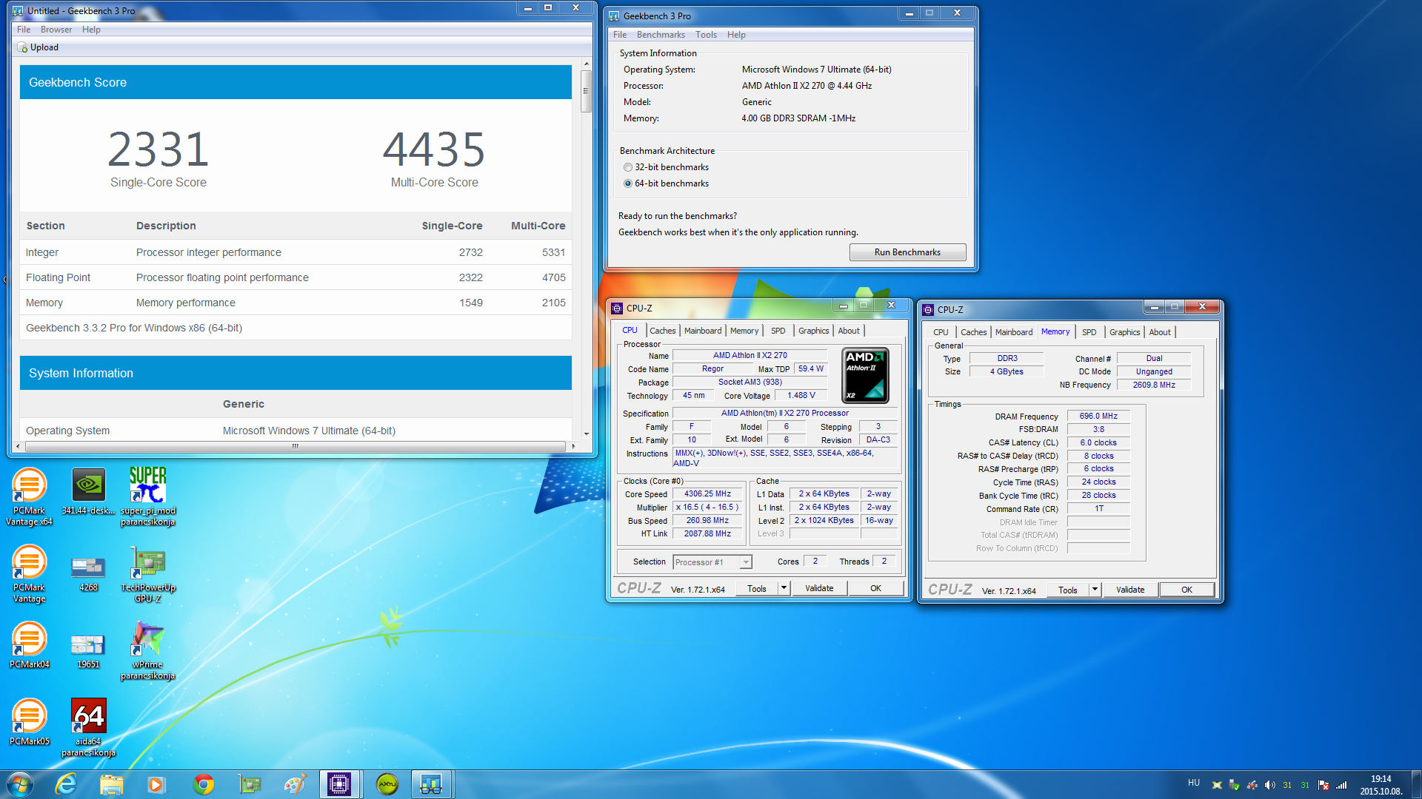Click the HU language indicator
This screenshot has width=1422, height=799.
tap(1193, 783)
